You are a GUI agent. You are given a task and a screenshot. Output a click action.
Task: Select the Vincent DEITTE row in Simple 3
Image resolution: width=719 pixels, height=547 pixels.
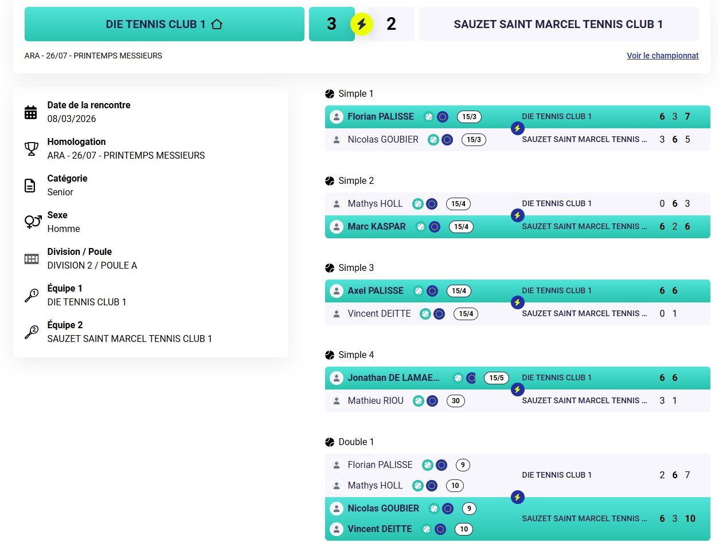(518, 314)
